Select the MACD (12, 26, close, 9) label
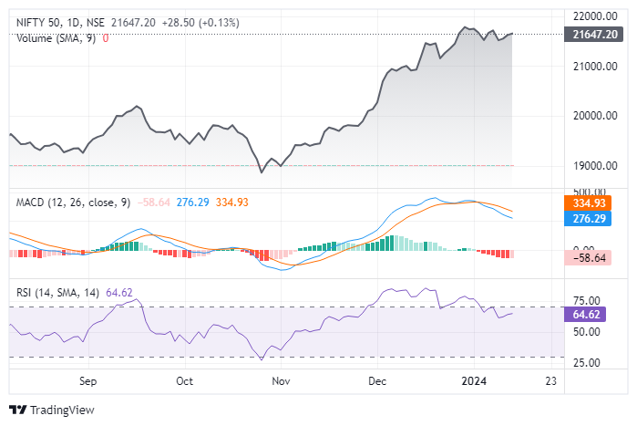This screenshot has height=426, width=637. point(73,203)
